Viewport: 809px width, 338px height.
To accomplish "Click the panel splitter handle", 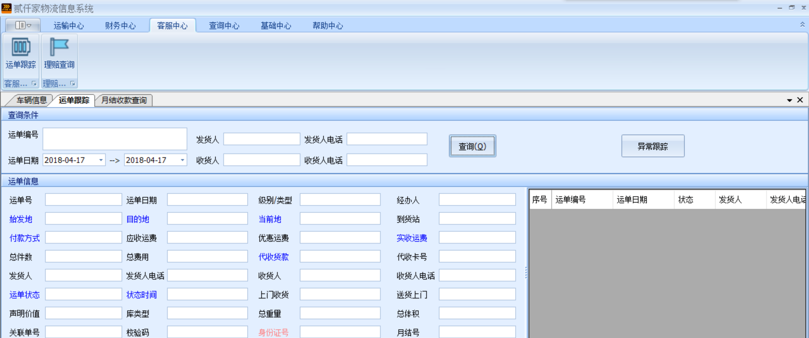I will coord(526,273).
